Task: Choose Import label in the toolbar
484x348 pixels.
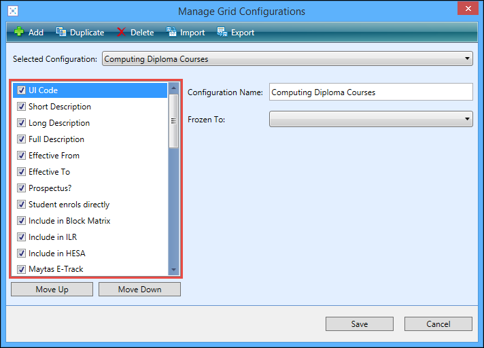Action: [x=192, y=33]
